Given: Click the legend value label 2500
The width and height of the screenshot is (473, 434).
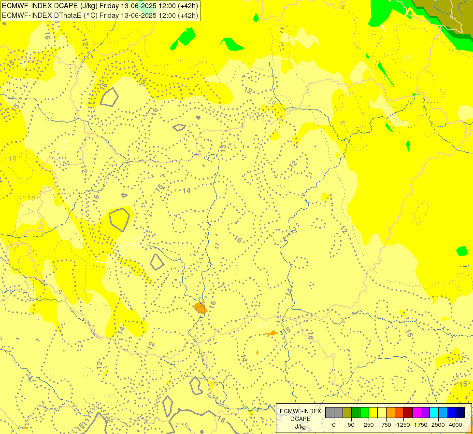Looking at the screenshot, I should (x=438, y=425).
